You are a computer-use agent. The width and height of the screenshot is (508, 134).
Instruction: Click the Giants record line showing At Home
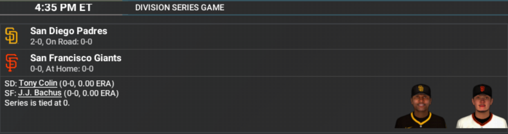[x=62, y=69]
